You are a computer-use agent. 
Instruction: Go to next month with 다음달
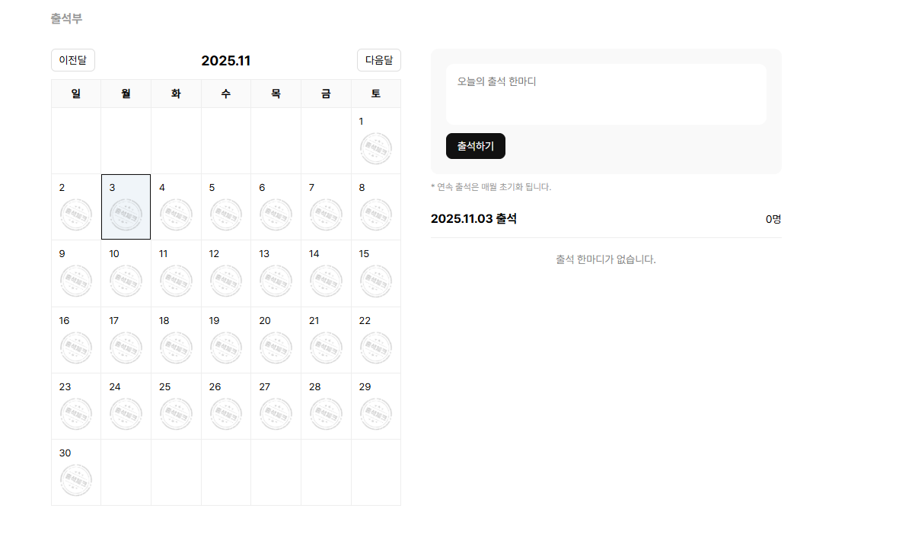(x=379, y=60)
